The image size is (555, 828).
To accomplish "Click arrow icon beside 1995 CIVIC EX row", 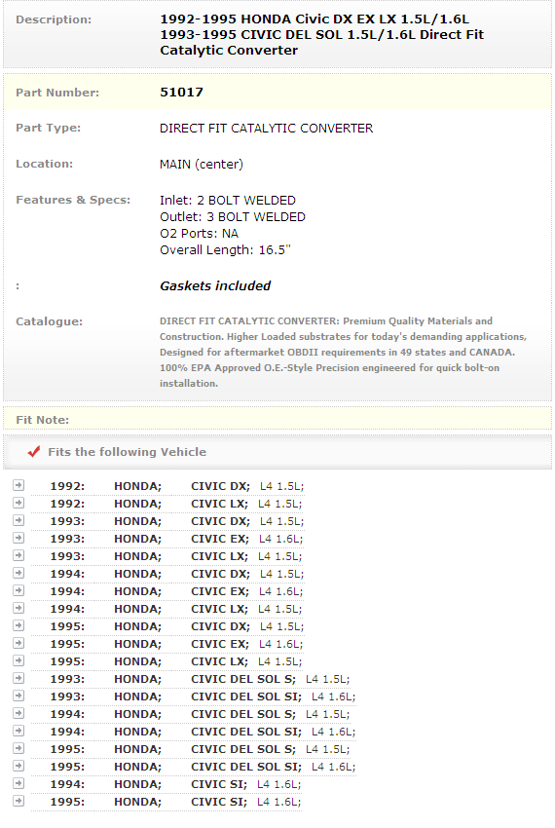I will pos(18,643).
